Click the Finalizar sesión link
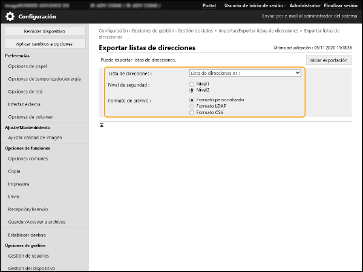 pyautogui.click(x=342, y=5)
